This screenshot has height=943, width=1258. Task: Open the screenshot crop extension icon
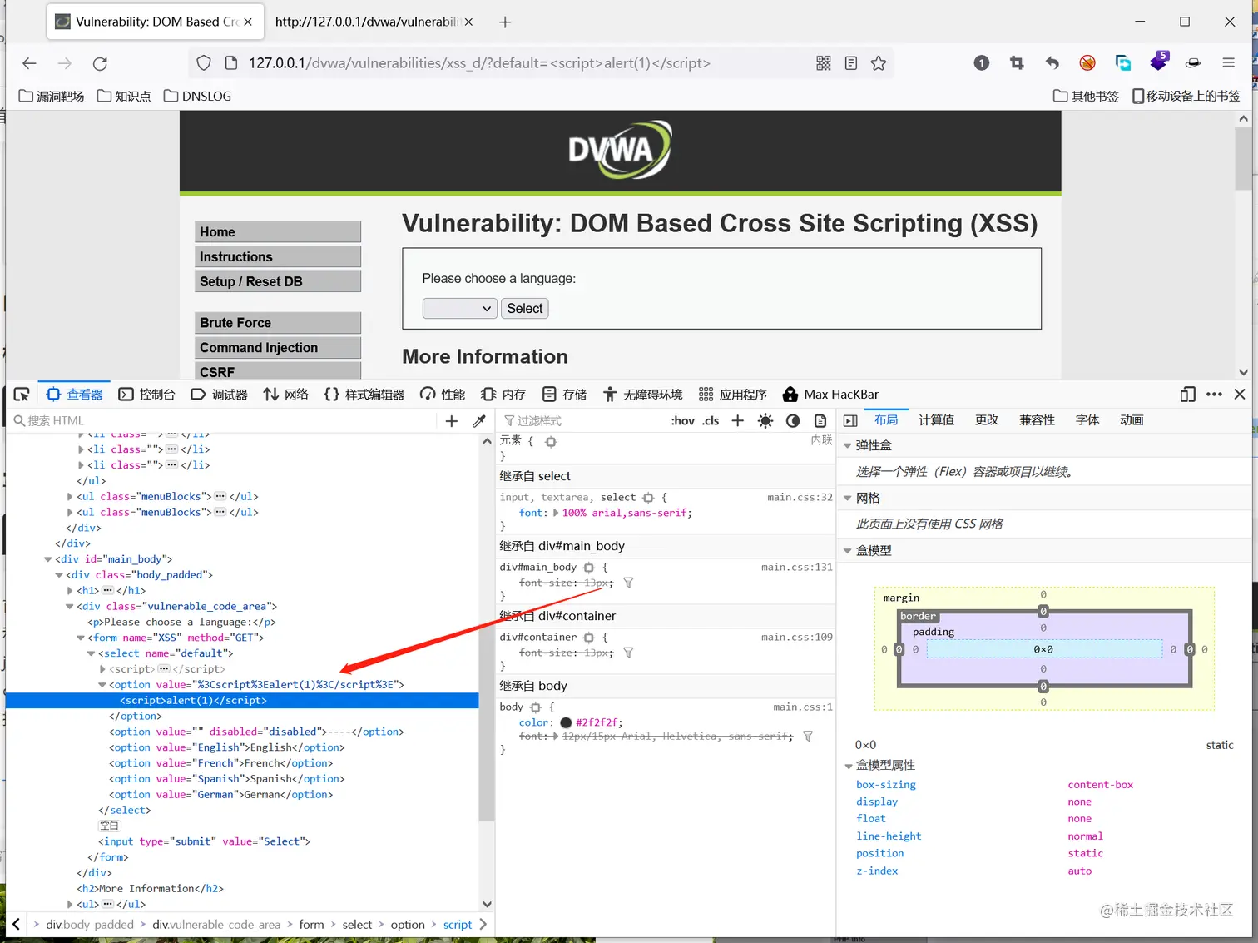coord(1017,63)
